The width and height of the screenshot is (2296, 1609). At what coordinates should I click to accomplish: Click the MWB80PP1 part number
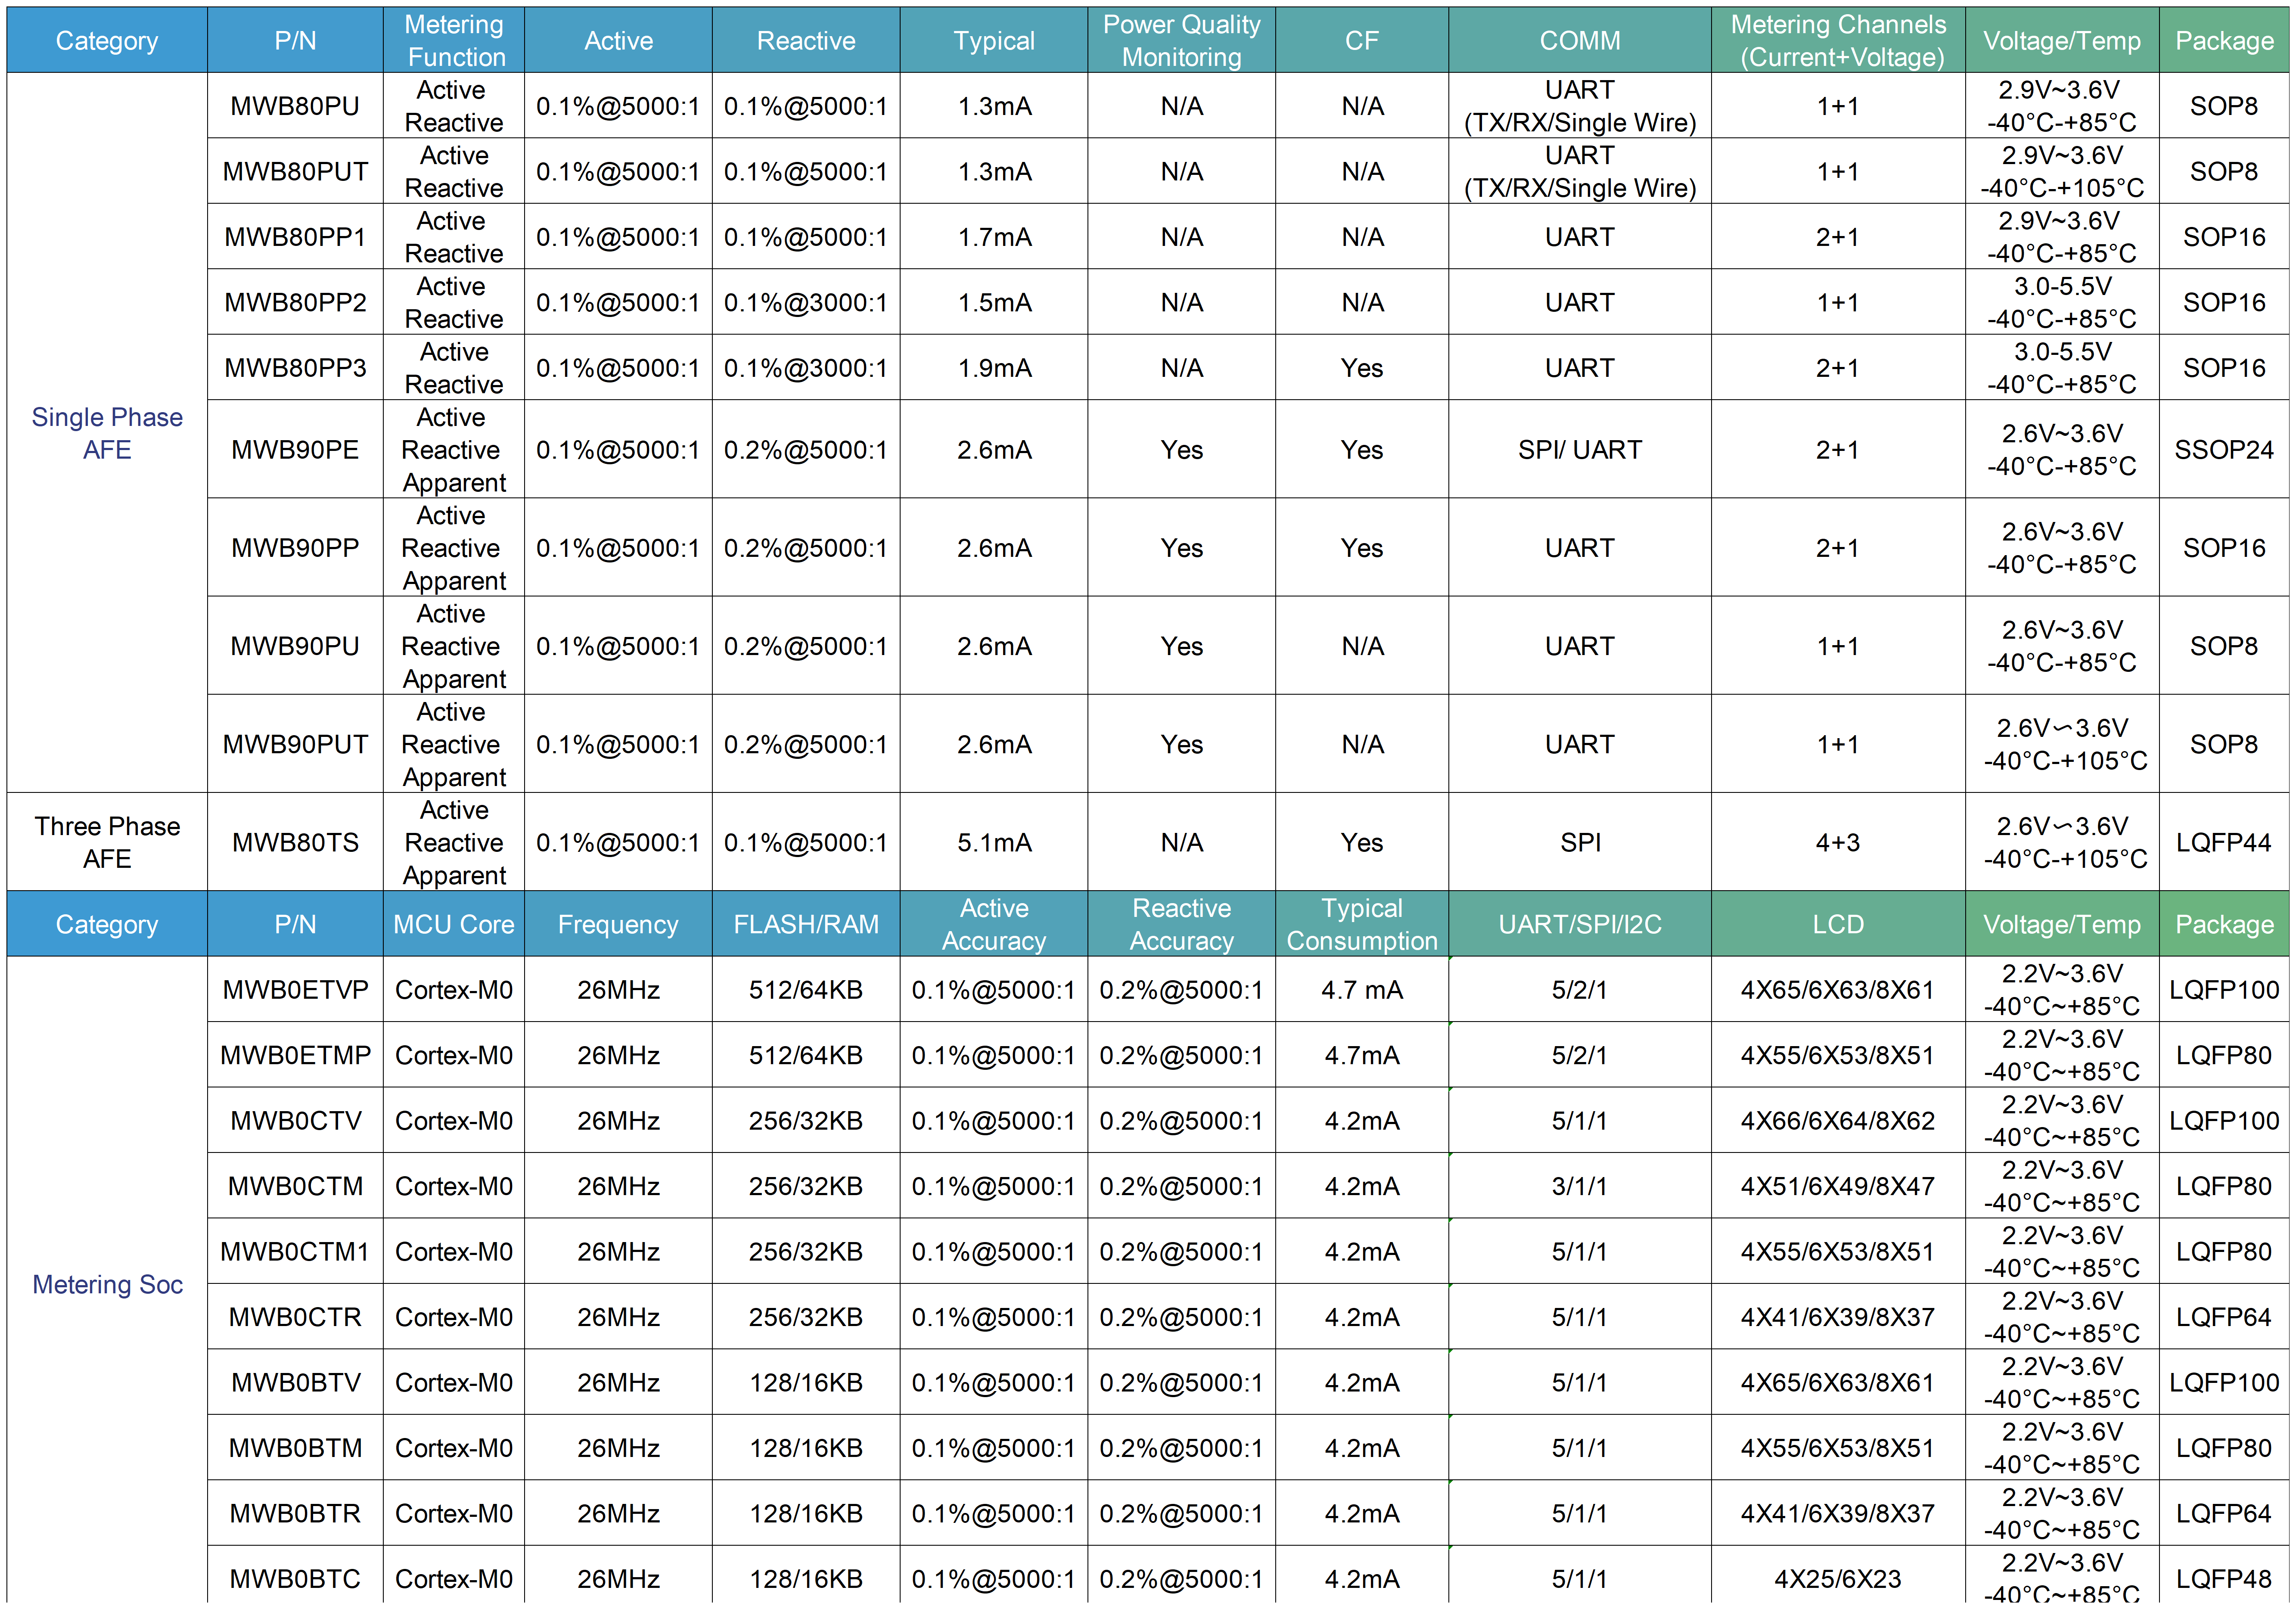(295, 237)
